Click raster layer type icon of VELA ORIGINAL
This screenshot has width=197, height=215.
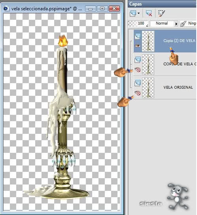[x=138, y=83]
